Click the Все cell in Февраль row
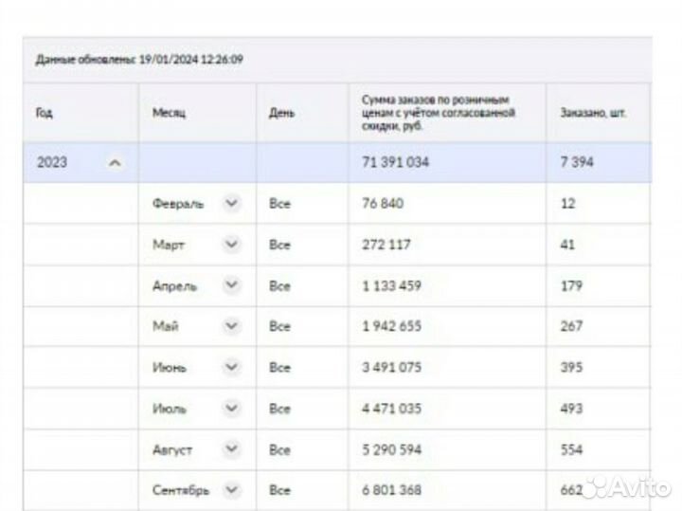Screen dimensions: 682x511 tap(279, 204)
